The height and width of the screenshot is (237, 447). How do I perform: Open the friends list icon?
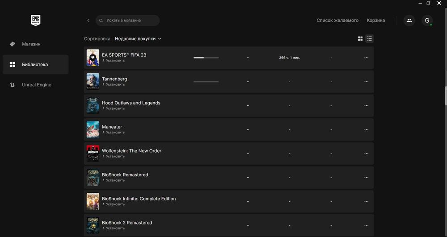[x=409, y=21]
